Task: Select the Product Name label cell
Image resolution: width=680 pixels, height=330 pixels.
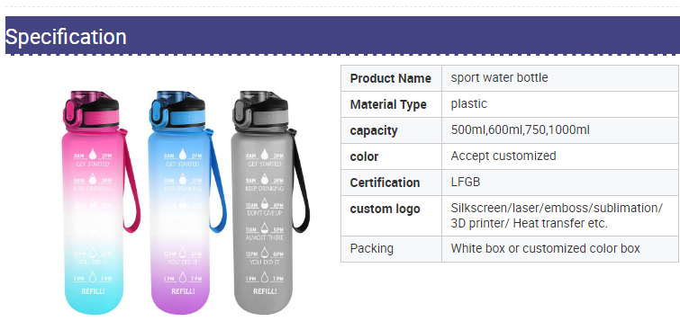Action: [x=391, y=78]
